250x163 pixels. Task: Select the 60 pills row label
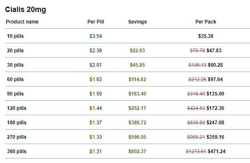pyautogui.click(x=15, y=79)
